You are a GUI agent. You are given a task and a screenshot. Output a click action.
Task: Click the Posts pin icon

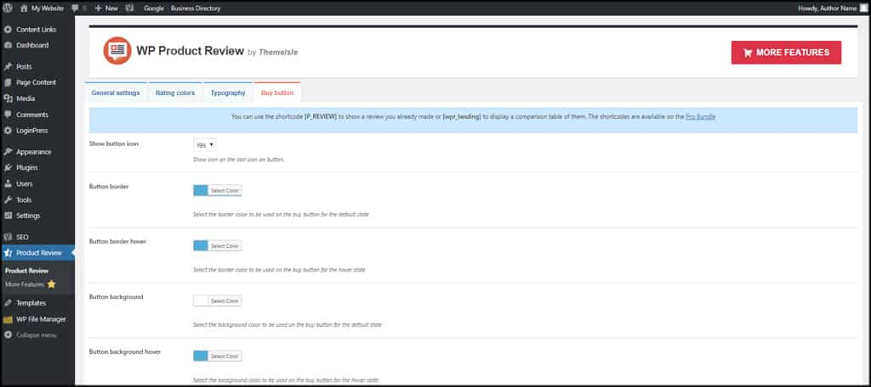(8, 66)
